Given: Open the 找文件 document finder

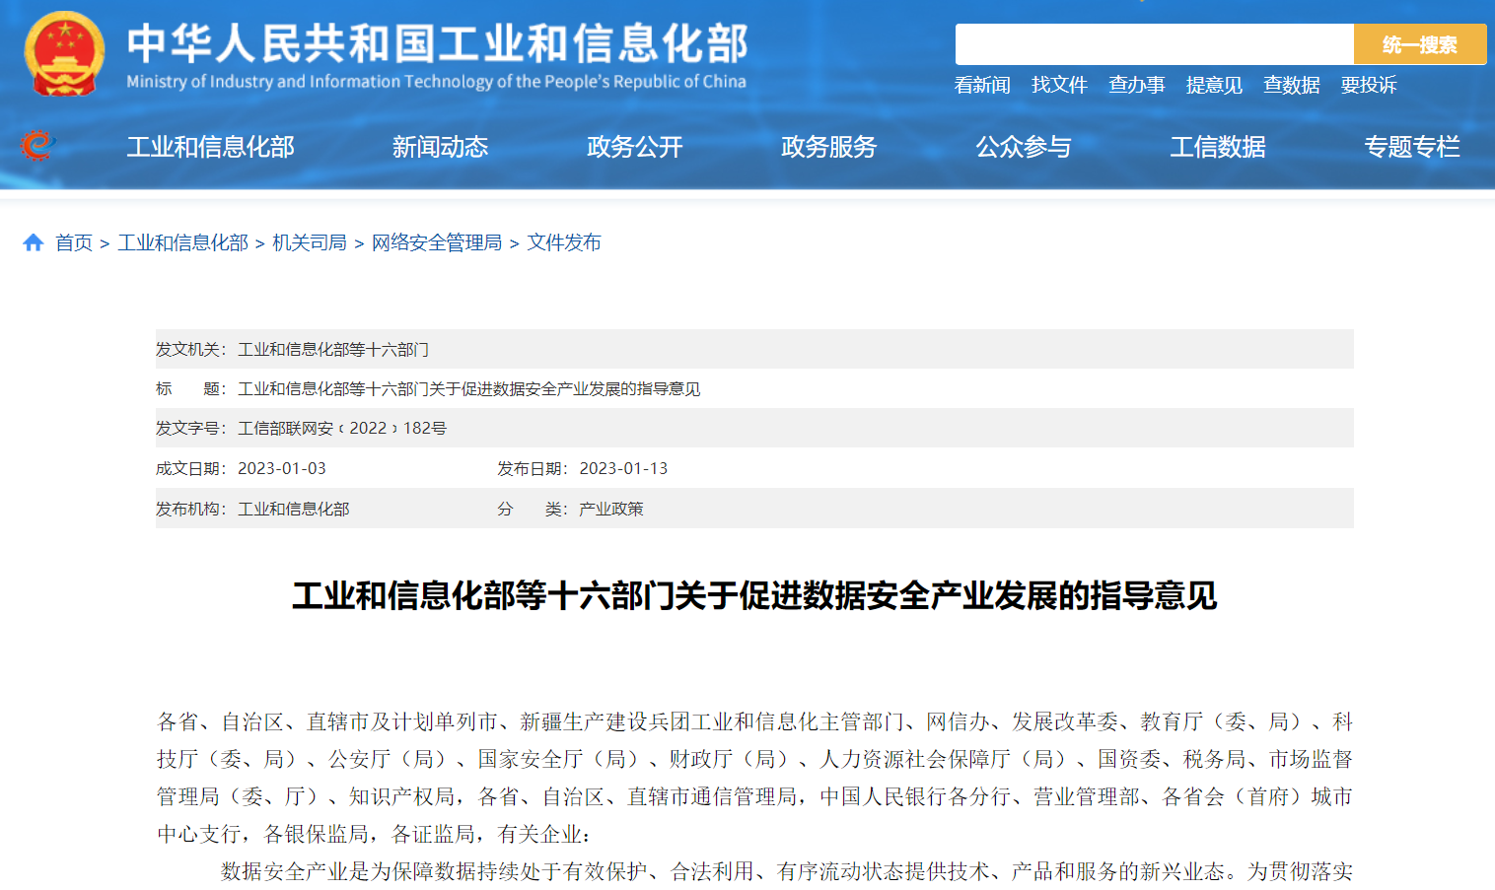Looking at the screenshot, I should pyautogui.click(x=1059, y=86).
